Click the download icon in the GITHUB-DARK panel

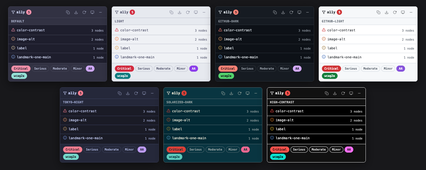(283, 12)
